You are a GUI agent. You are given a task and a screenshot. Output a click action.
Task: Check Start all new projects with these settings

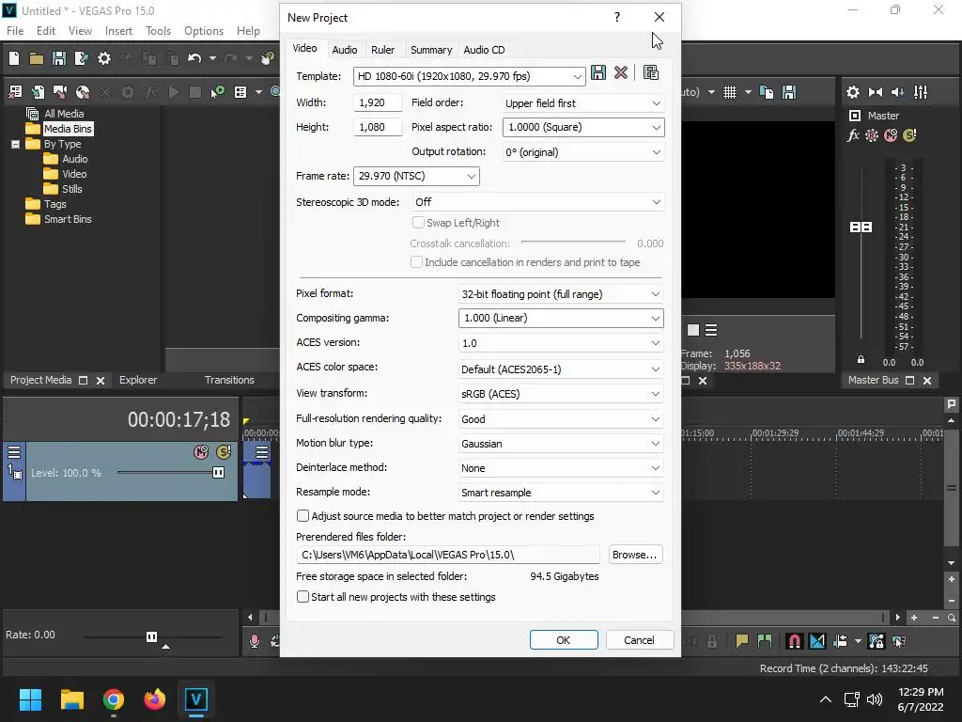pyautogui.click(x=303, y=597)
